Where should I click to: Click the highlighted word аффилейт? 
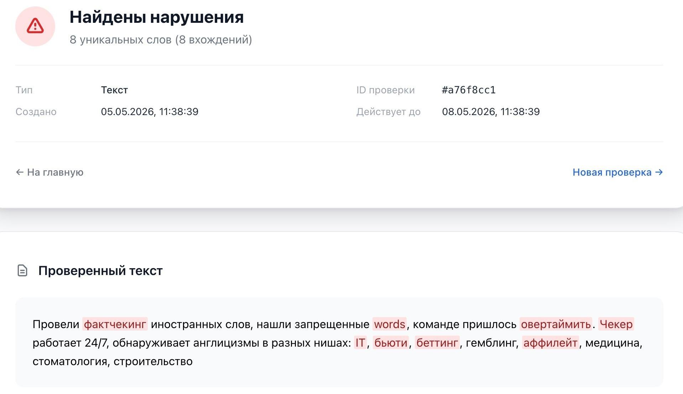551,343
